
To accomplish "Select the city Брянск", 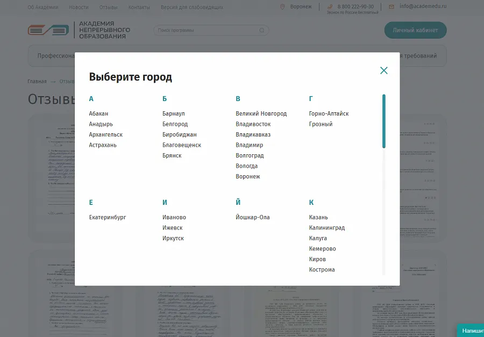I will (172, 155).
